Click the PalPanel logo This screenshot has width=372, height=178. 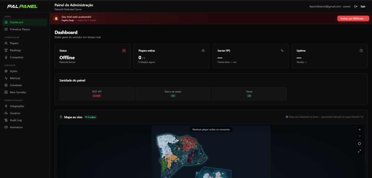pos(22,6)
